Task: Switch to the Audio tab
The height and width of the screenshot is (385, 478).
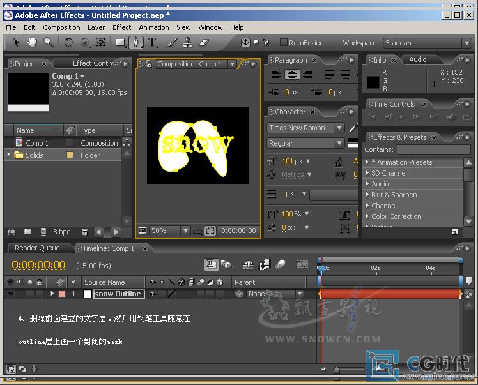Action: click(x=418, y=60)
